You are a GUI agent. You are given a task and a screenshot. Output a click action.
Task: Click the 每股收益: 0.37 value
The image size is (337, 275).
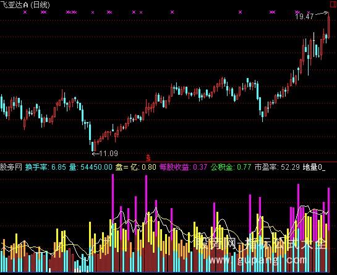point(183,167)
